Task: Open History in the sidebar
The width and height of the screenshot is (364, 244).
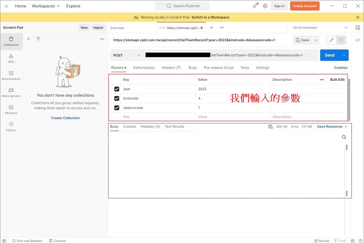Action: tap(11, 126)
